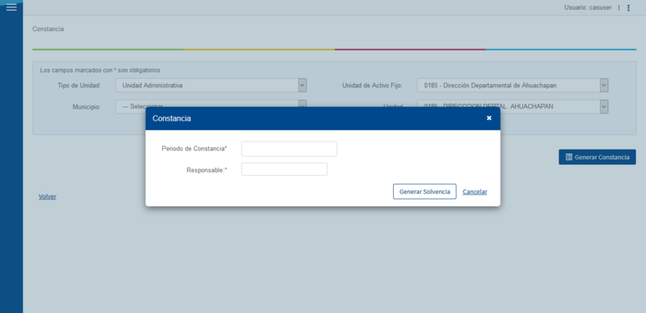Click the Generar Solvencia button
This screenshot has width=646, height=313.
click(x=424, y=192)
